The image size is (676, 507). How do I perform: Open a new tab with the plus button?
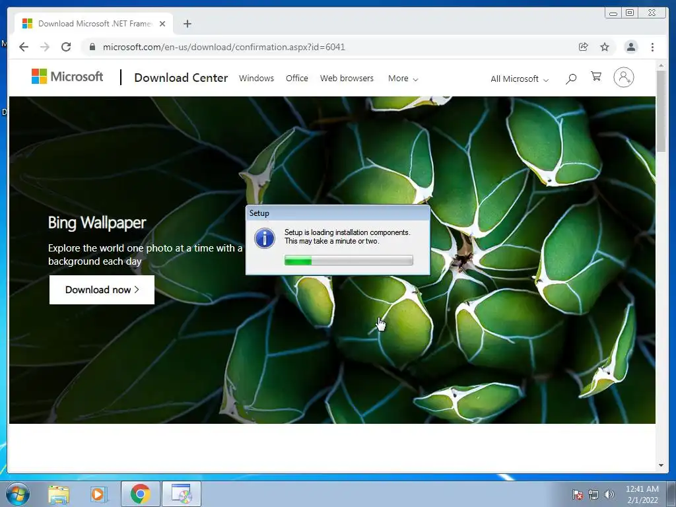click(x=187, y=24)
